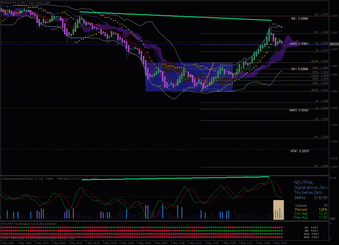The width and height of the screenshot is (339, 245).
Task: Click the M5 FAST timeframe label
Action: (x=311, y=231)
